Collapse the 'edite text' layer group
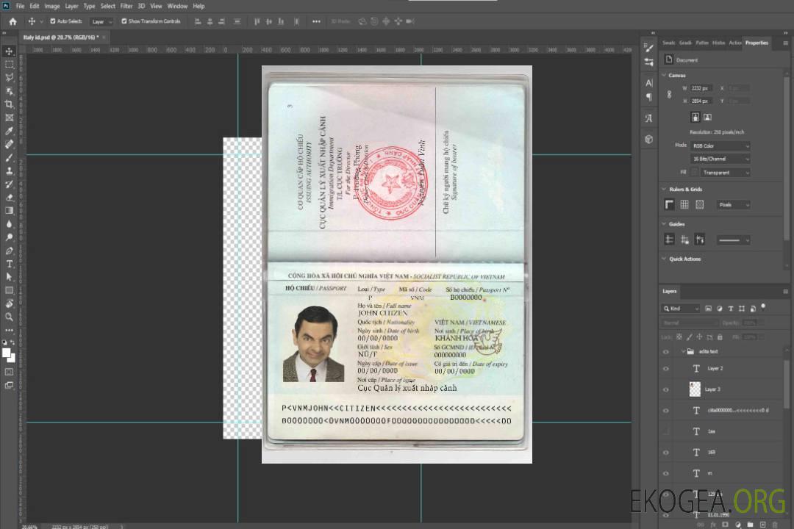794x529 pixels. (x=683, y=351)
